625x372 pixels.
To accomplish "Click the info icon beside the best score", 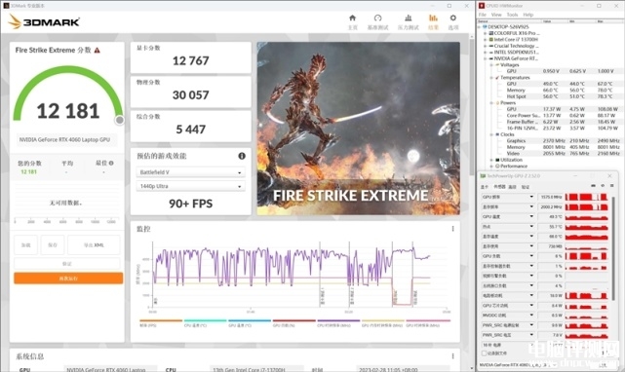I will 111,163.
